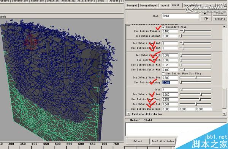Click the Seed value field showing 7
Screen dimensions: 228x149
[x=170, y=90]
